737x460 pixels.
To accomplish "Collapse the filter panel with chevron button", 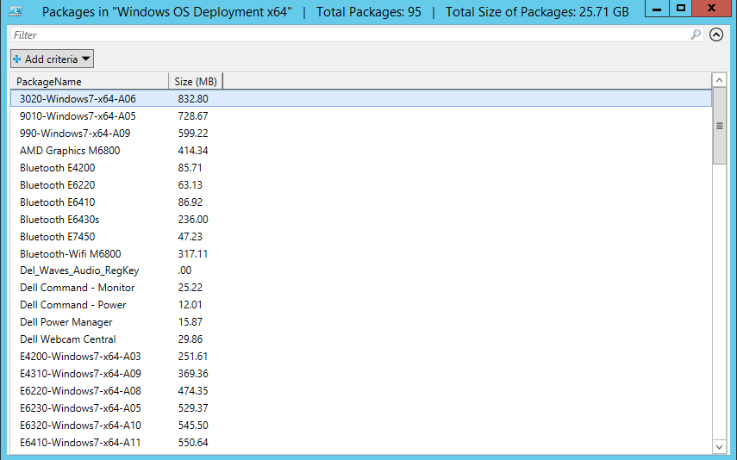I will tap(716, 35).
